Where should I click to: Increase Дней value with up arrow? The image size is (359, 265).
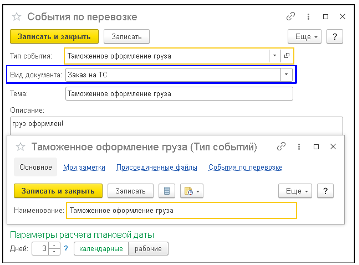coord(54,246)
